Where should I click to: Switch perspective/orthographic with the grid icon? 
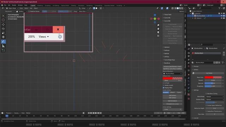(x=158, y=36)
